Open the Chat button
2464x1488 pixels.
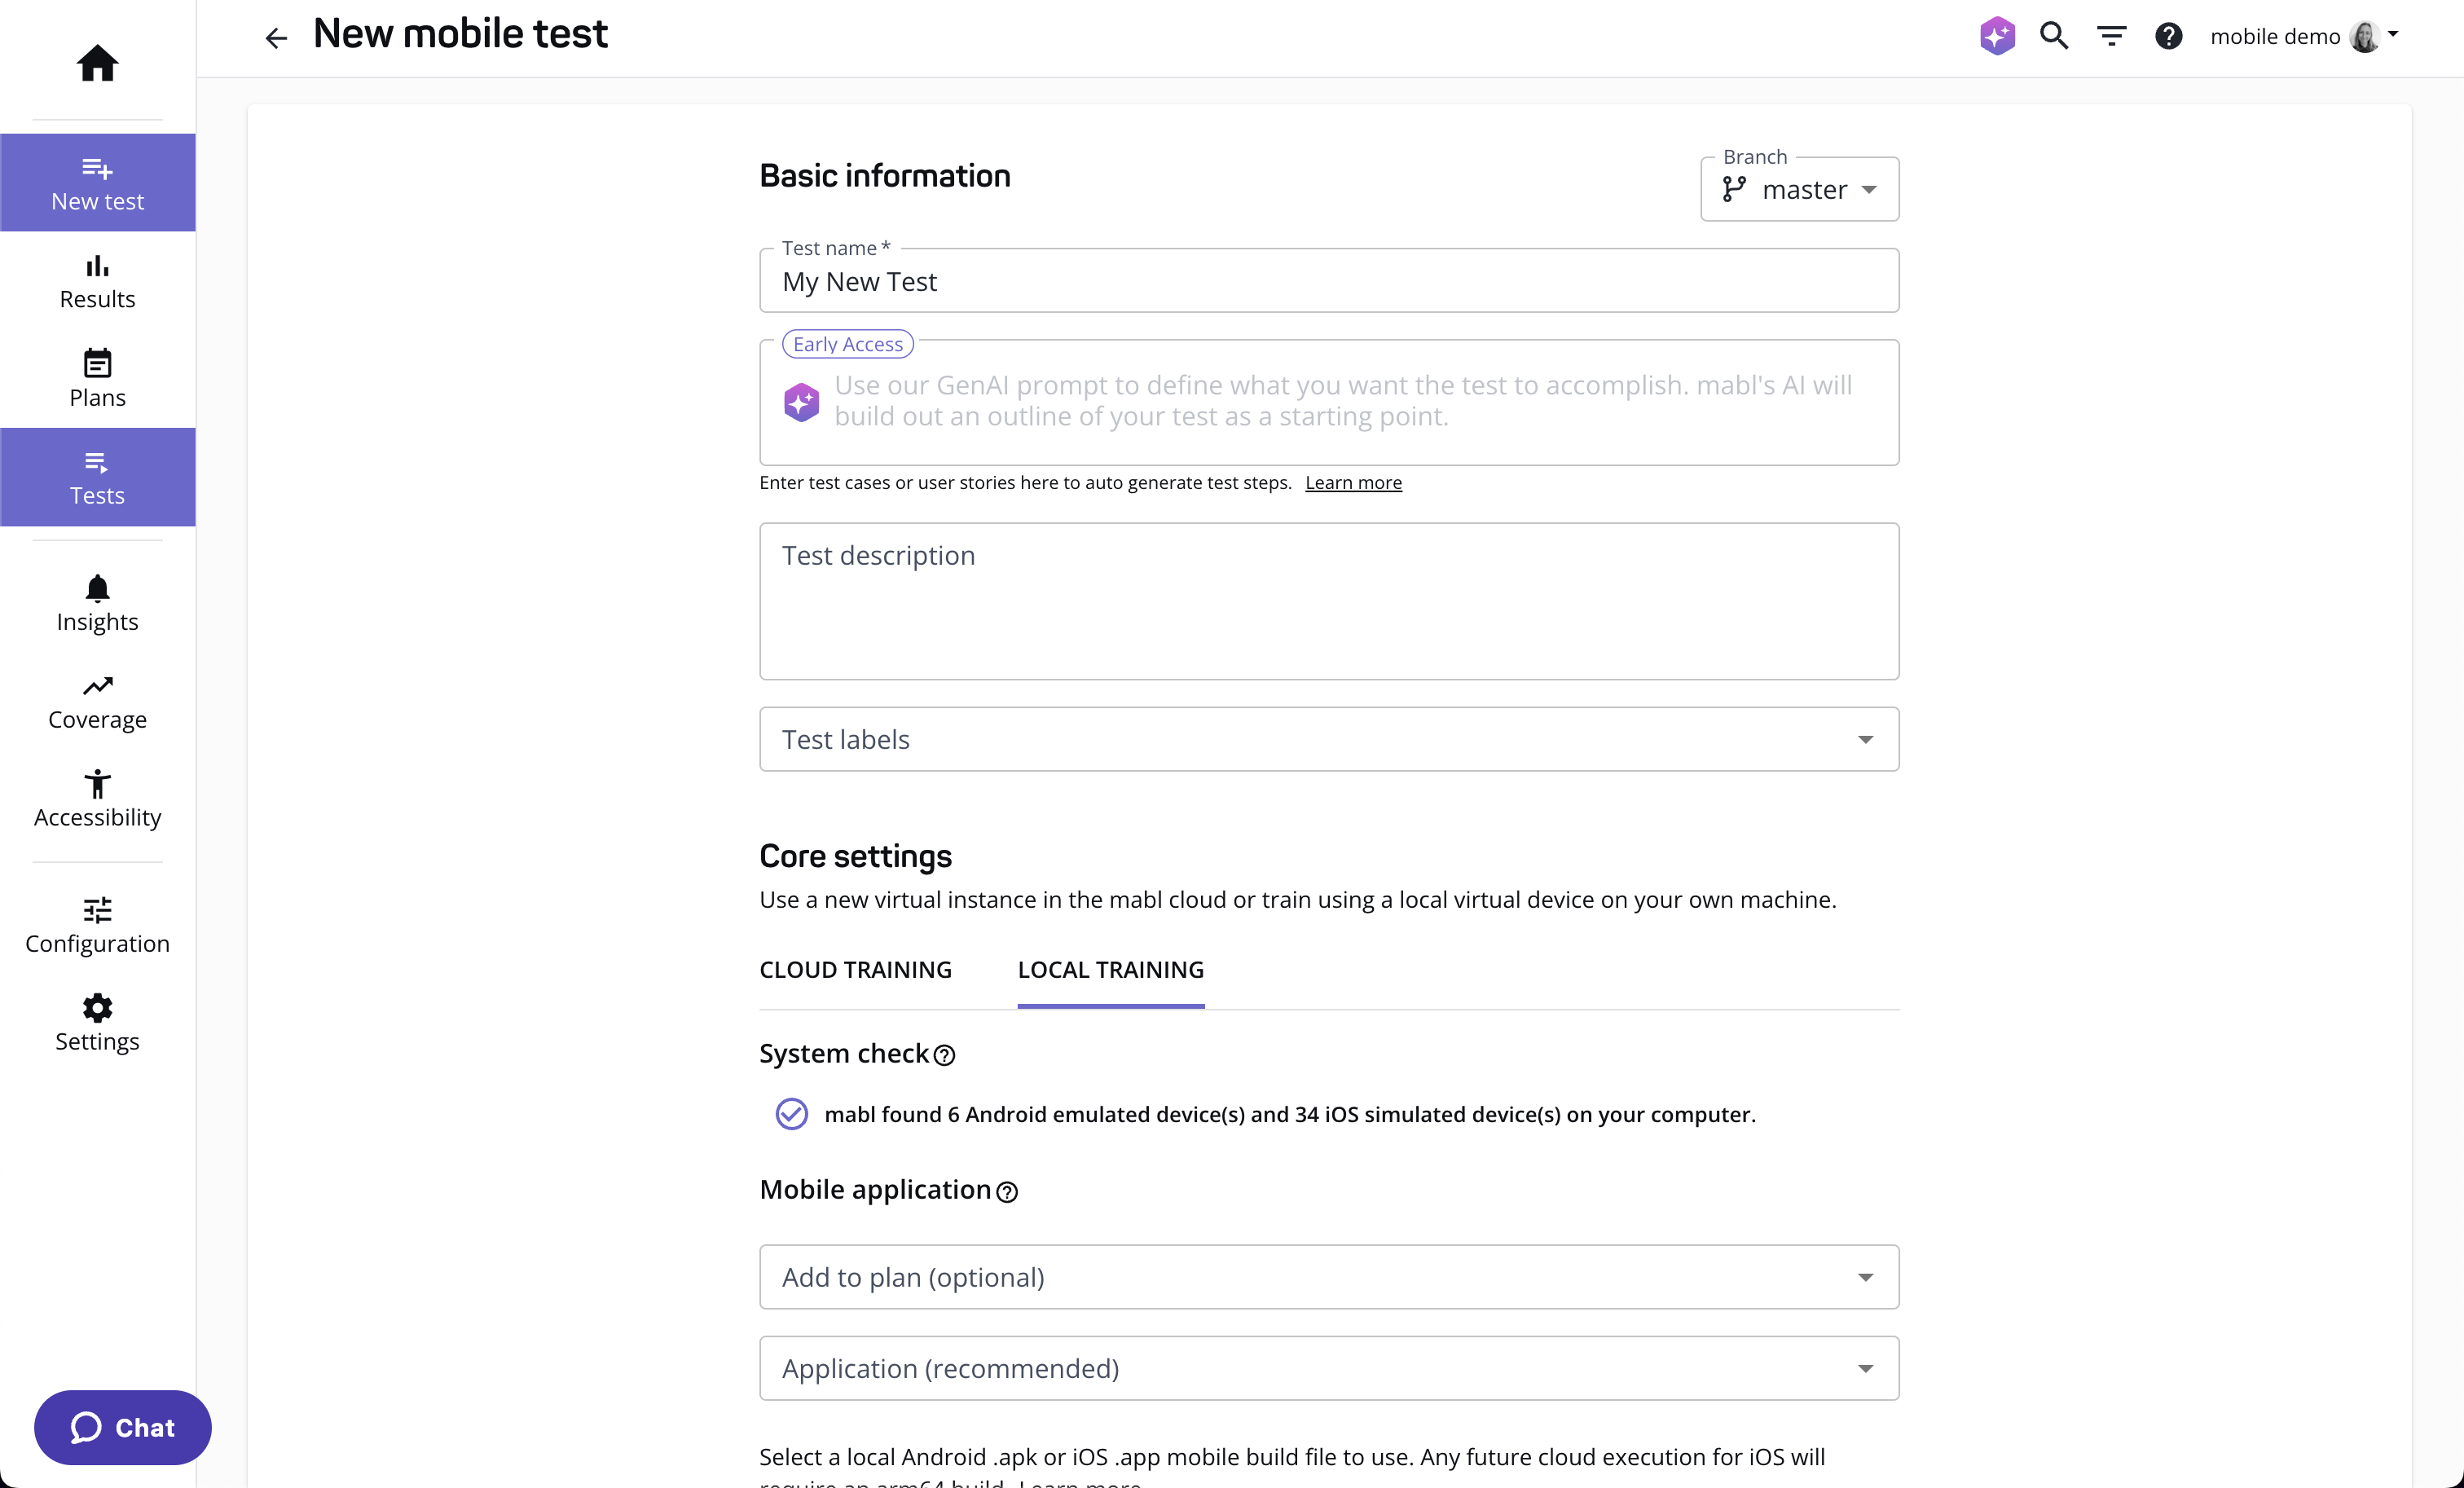122,1427
